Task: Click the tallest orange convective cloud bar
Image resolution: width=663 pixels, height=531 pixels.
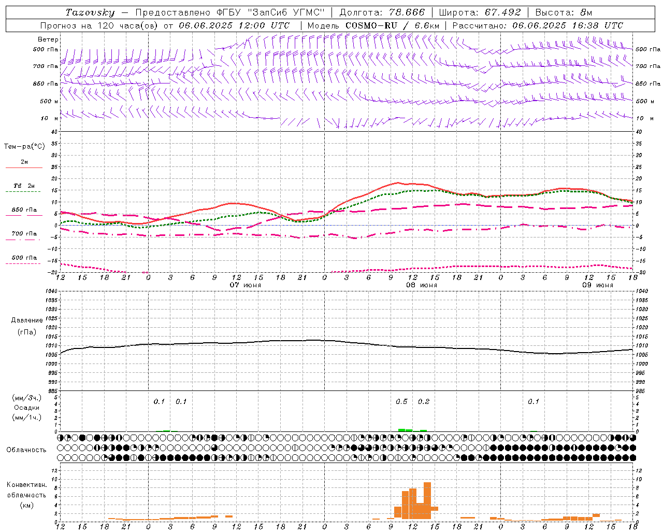Action: click(427, 501)
